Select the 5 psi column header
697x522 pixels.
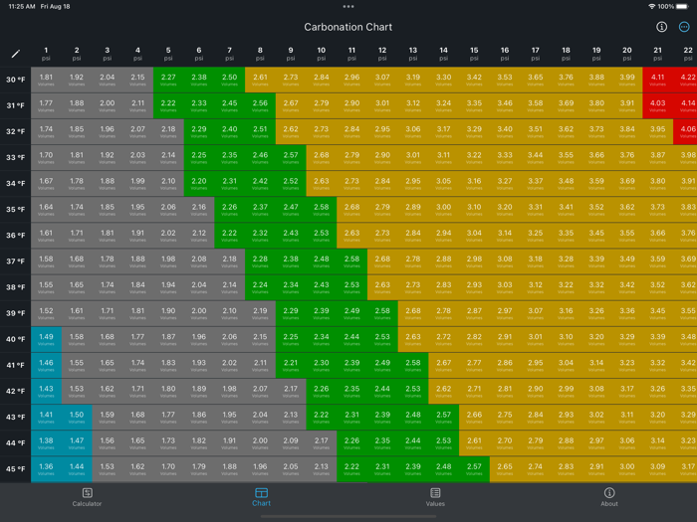(x=168, y=54)
